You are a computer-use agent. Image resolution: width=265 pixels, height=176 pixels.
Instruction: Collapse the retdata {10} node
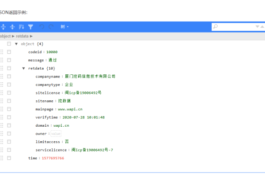[x=23, y=68]
